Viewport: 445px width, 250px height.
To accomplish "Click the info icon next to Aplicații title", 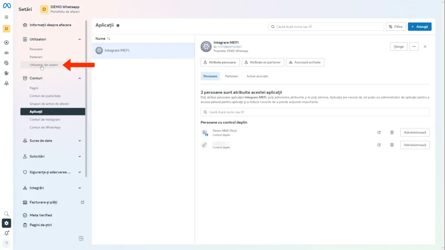I will click(118, 26).
